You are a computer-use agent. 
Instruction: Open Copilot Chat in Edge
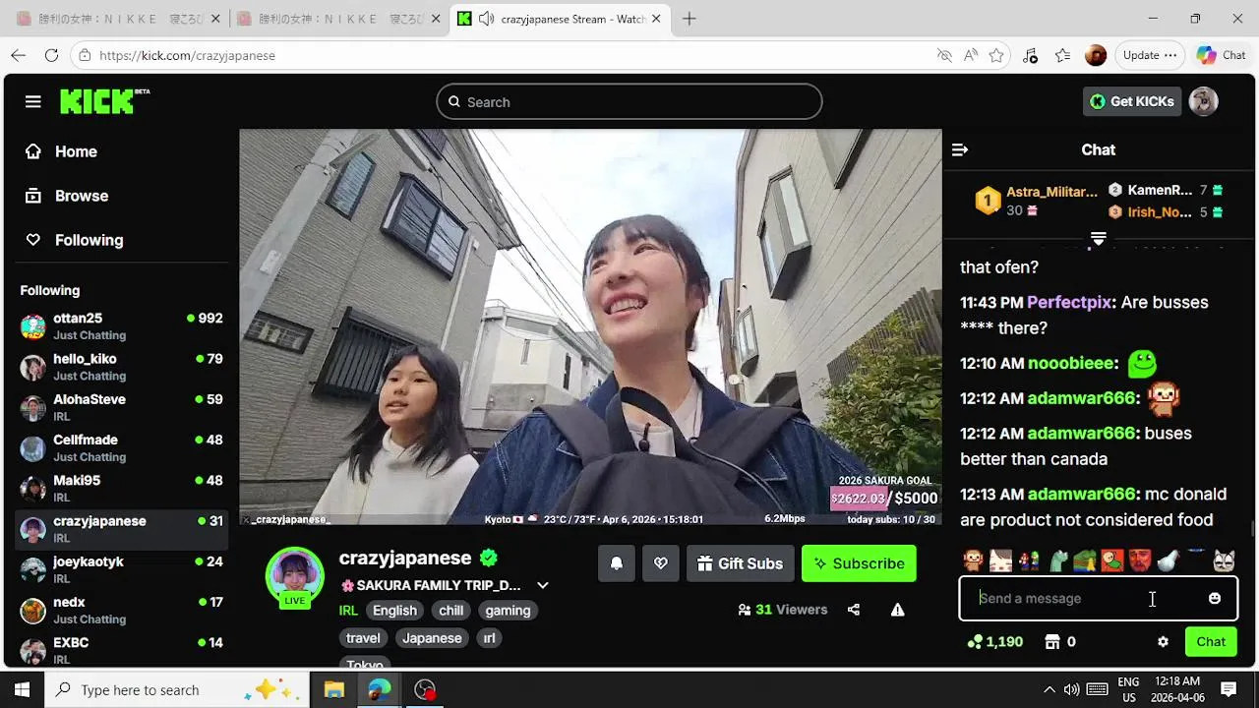(x=1222, y=55)
